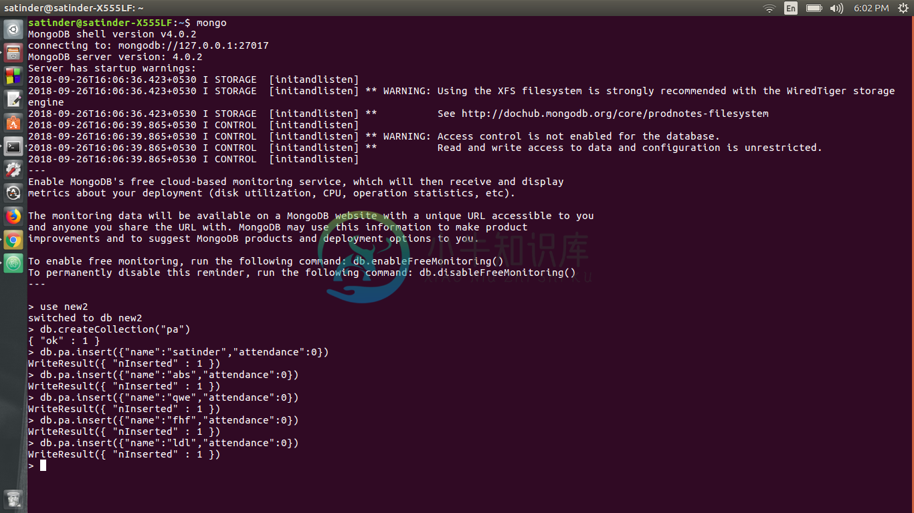Click insert line with name "fhf"
The width and height of the screenshot is (914, 513).
tap(163, 420)
